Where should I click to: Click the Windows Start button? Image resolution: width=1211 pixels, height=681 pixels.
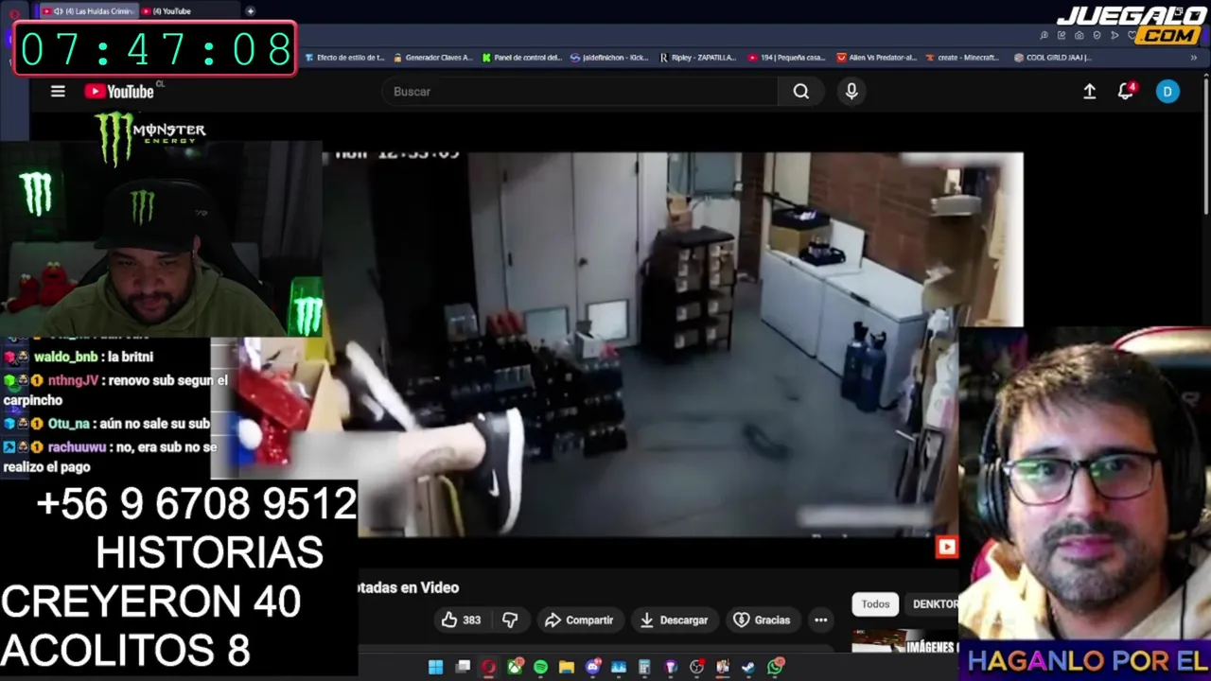(435, 667)
